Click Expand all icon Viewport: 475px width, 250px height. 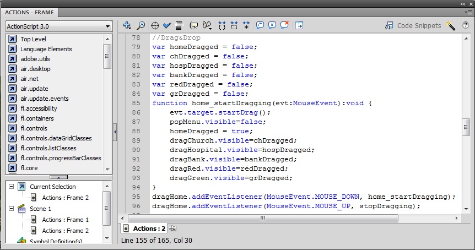tap(246, 25)
